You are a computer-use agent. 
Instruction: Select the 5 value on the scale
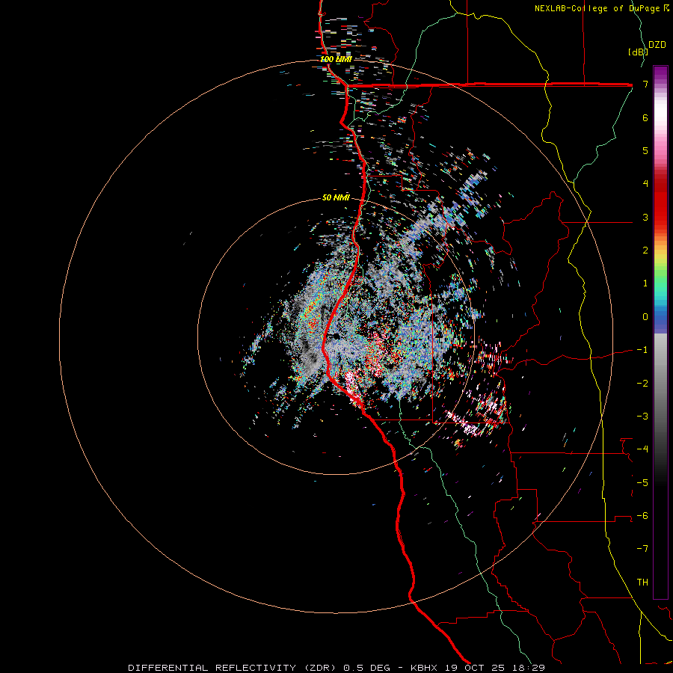(645, 150)
